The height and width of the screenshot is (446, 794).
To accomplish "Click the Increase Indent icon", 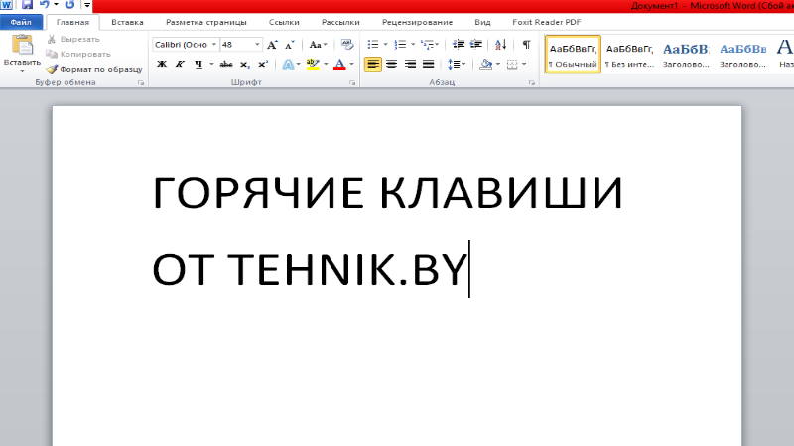I will pos(476,45).
